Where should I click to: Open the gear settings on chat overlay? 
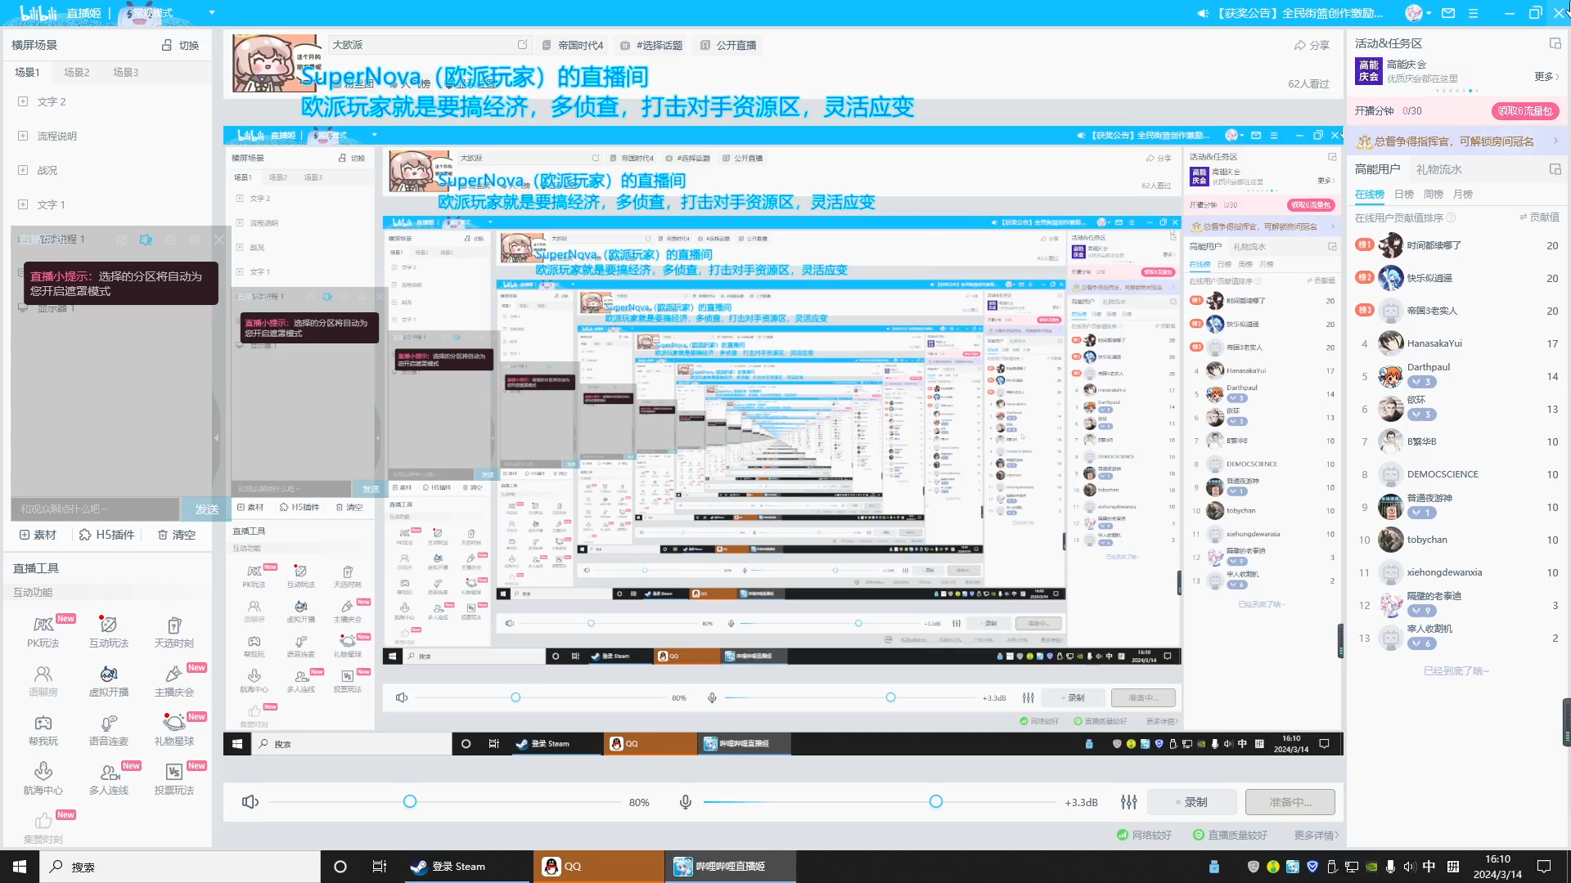coord(195,240)
